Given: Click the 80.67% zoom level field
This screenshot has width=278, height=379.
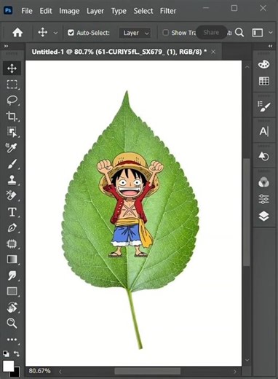Looking at the screenshot, I should pos(39,371).
